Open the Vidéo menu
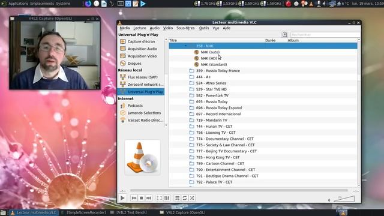Viewport: 384px width, 216px height. coord(168,28)
